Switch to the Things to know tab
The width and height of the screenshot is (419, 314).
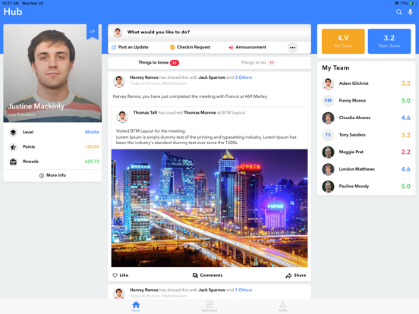click(159, 63)
